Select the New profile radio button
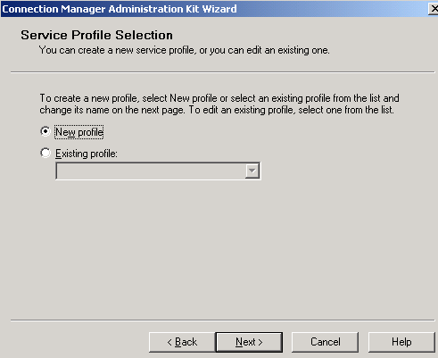 [x=45, y=131]
